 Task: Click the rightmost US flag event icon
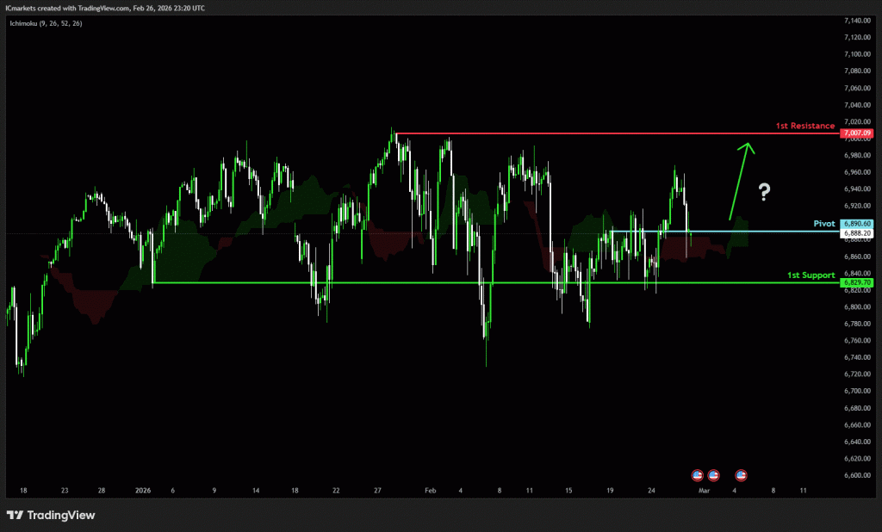[x=740, y=474]
